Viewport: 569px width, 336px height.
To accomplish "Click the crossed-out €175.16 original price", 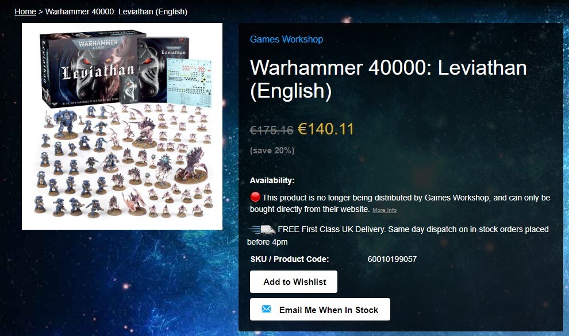I will click(x=271, y=130).
